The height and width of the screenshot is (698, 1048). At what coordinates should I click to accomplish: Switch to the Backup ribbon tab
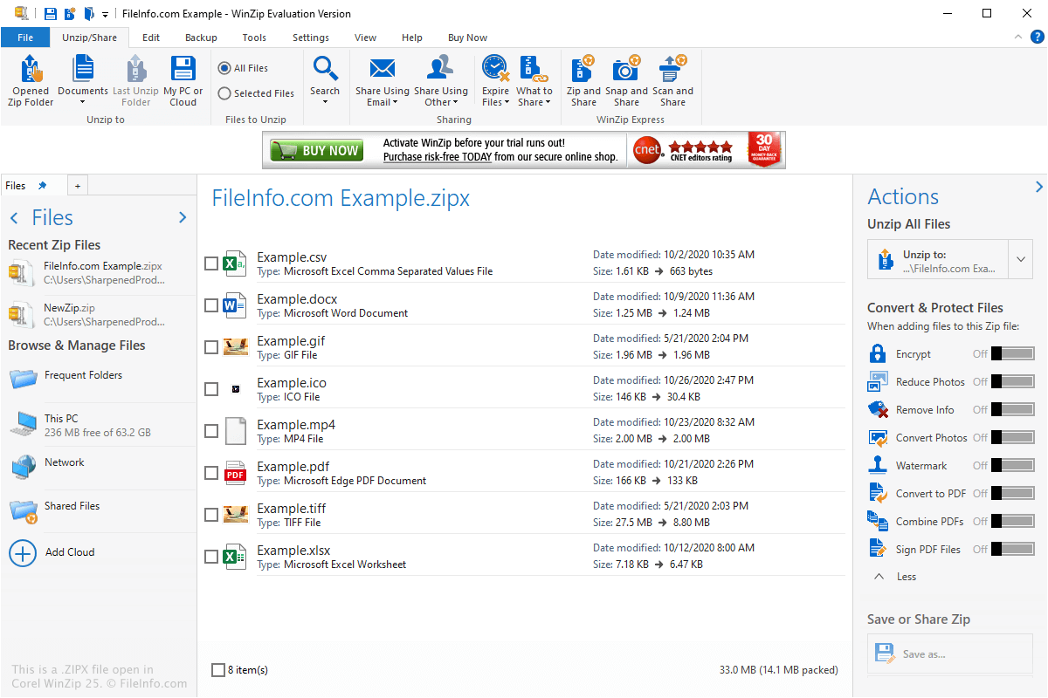point(201,38)
